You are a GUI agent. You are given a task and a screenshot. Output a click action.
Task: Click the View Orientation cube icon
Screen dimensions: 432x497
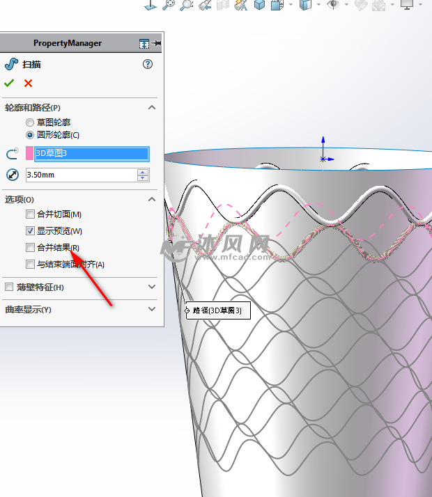259,5
